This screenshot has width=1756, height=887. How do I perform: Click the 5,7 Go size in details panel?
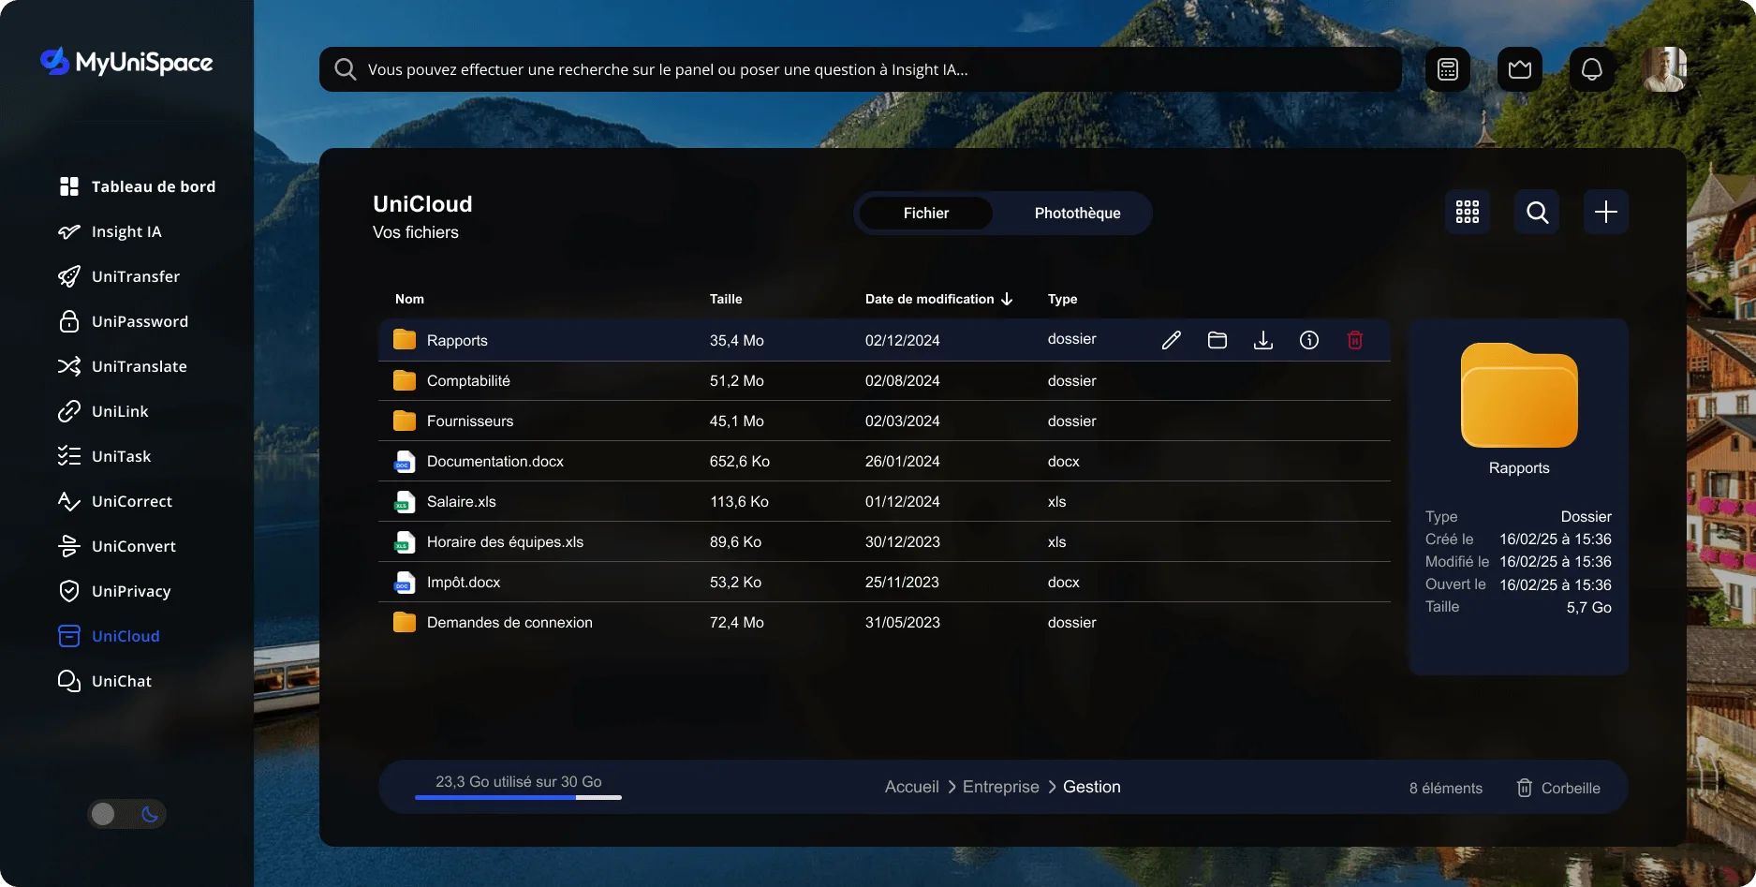click(1588, 607)
